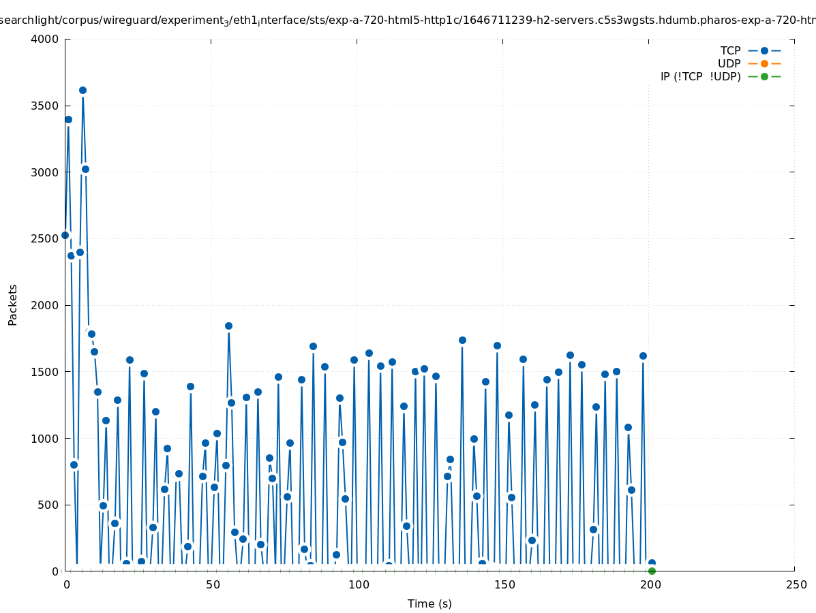Screen dimensions: 816x613
Task: Click the TCP legend blue marker
Action: coord(764,50)
